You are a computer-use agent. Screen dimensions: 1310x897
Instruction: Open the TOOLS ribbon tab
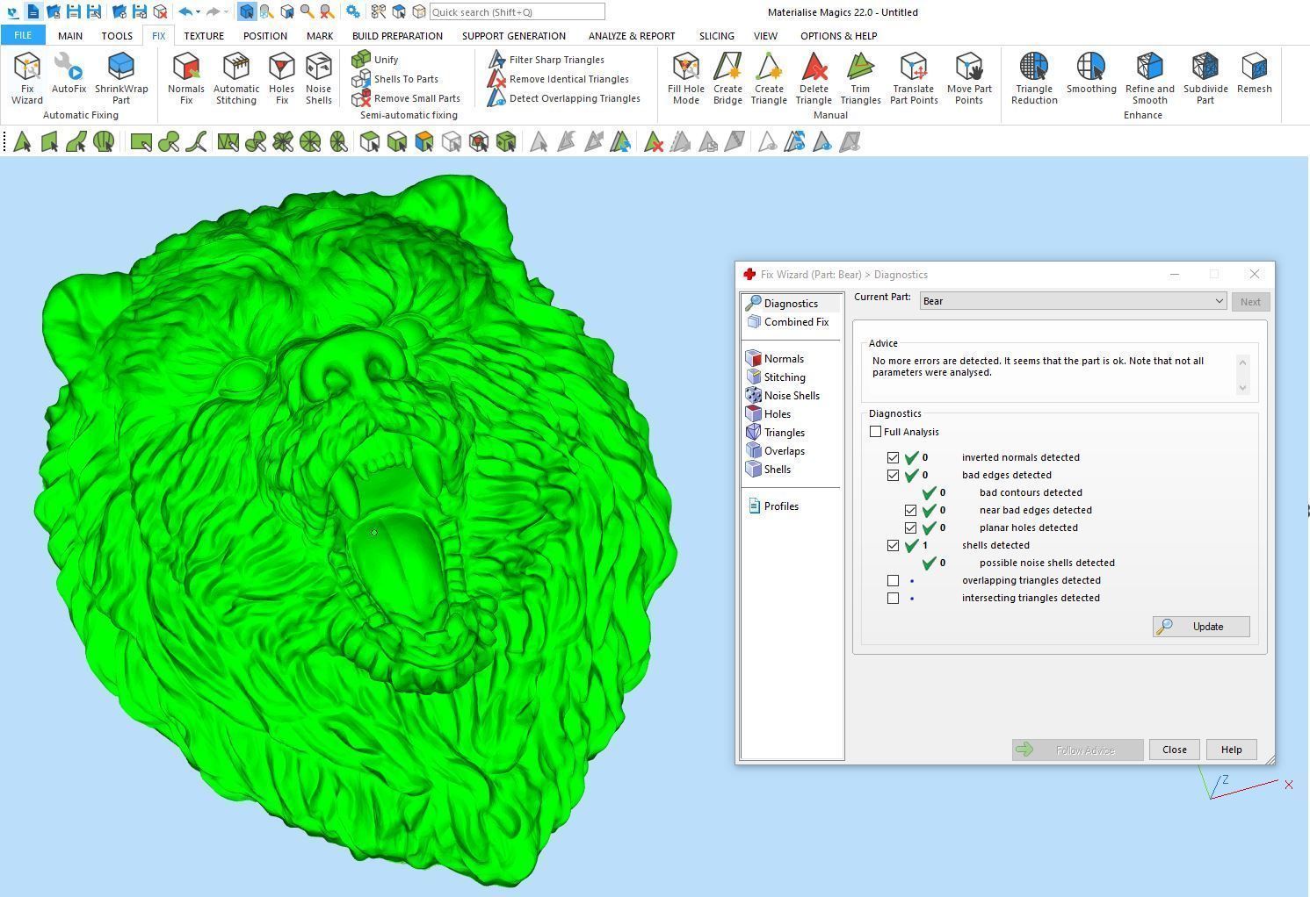coord(117,36)
